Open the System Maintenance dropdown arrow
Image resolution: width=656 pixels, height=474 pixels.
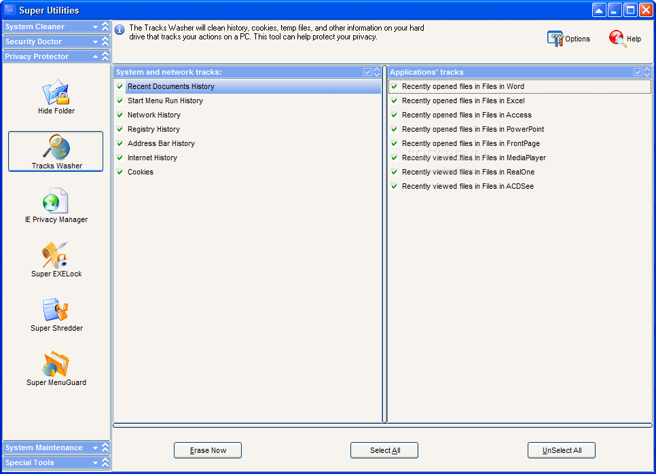pos(95,448)
